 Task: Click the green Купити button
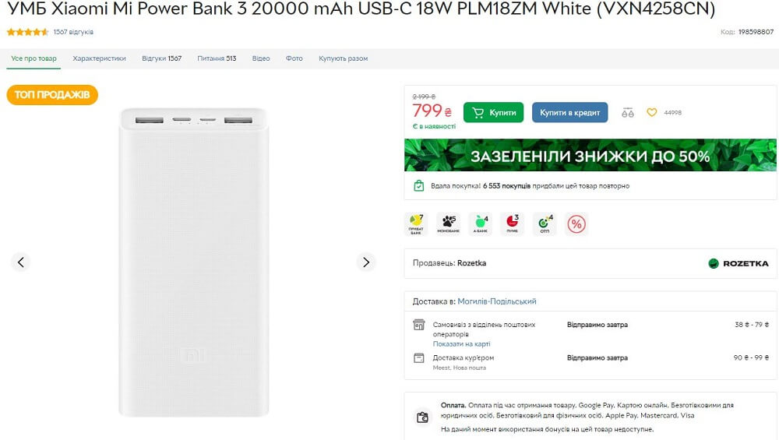(493, 113)
